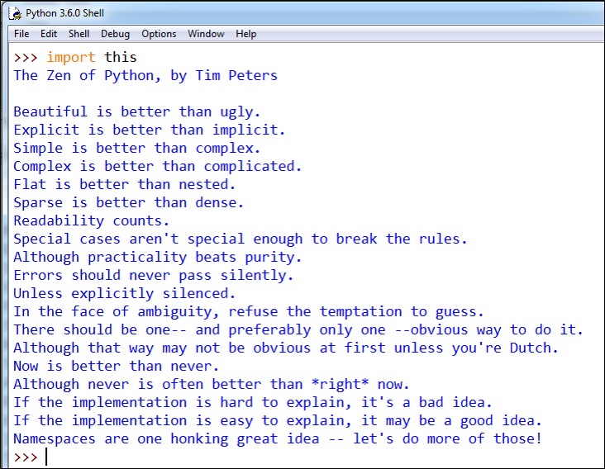Click the 'Special cases aren't special enough' line
Image resolution: width=605 pixels, height=469 pixels.
[241, 239]
